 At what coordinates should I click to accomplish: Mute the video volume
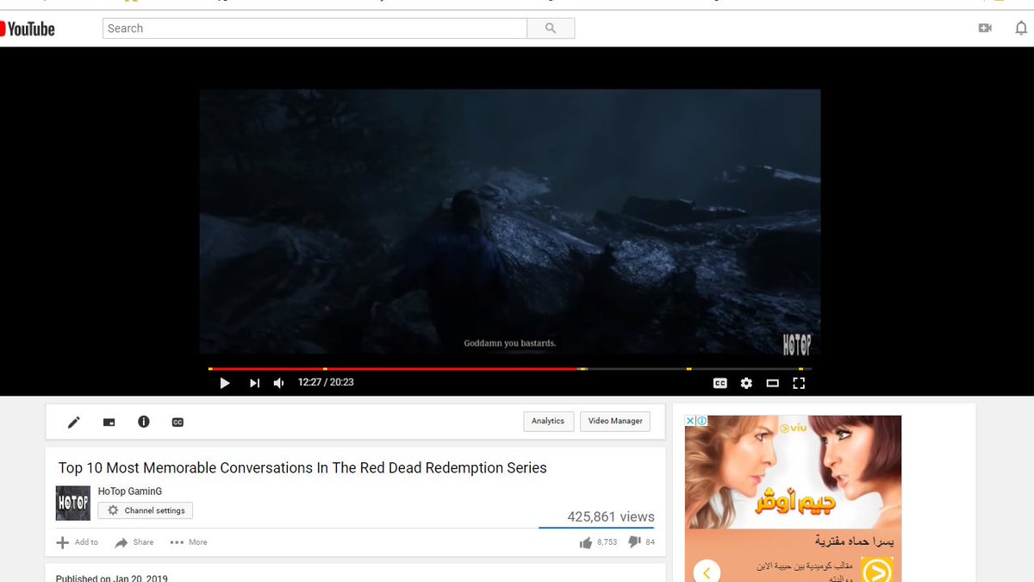(x=279, y=383)
